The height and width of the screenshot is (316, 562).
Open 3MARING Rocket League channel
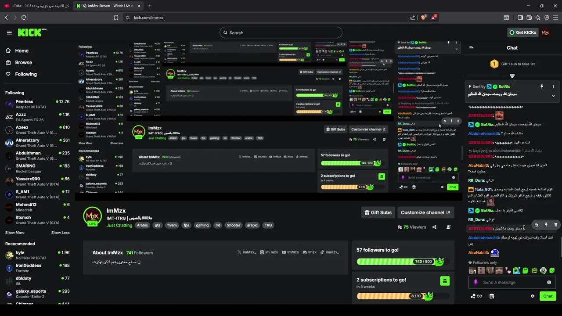pos(37,169)
